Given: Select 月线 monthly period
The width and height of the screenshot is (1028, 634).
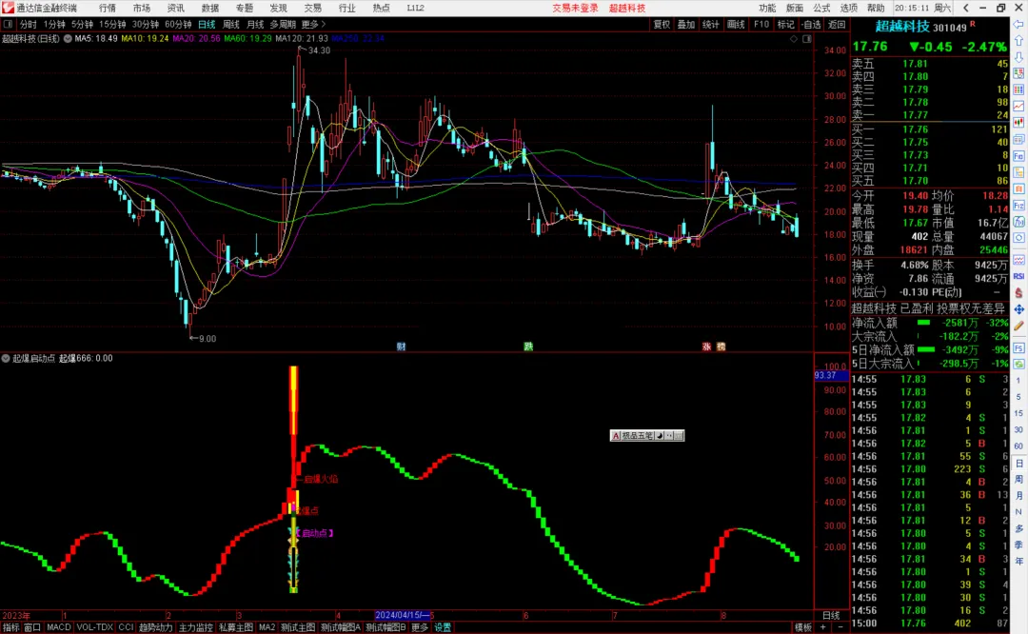Looking at the screenshot, I should point(255,24).
